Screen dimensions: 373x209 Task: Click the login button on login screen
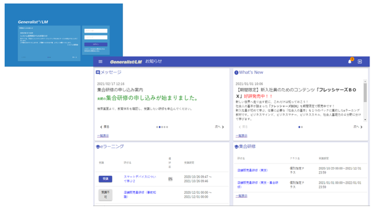pyautogui.click(x=96, y=45)
